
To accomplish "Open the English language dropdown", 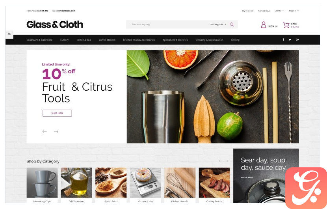I will point(294,11).
